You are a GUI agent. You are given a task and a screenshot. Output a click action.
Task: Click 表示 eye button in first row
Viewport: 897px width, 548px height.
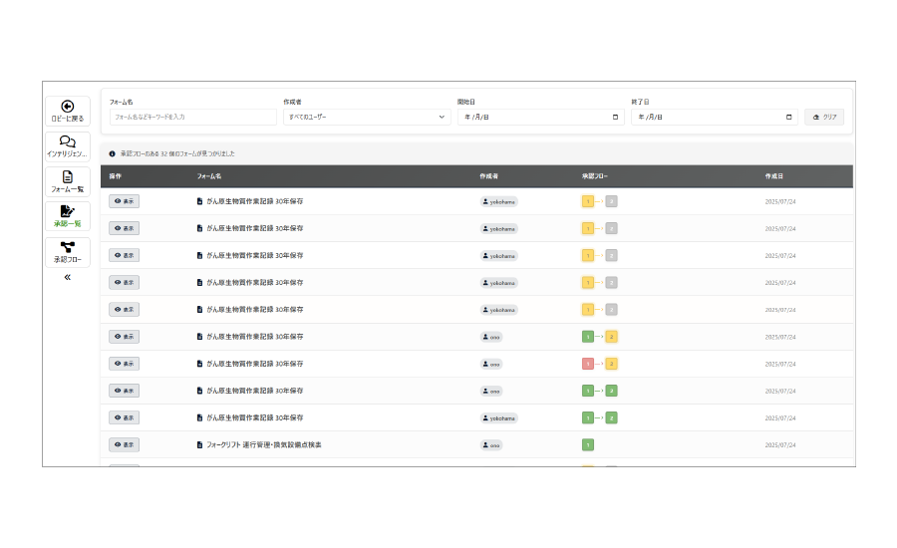pos(124,201)
